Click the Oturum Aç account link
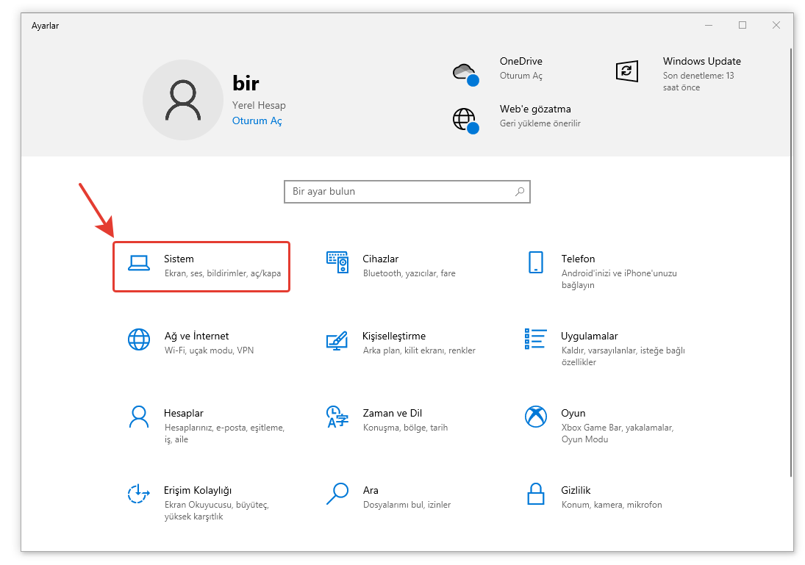Image resolution: width=805 pixels, height=565 pixels. 257,120
